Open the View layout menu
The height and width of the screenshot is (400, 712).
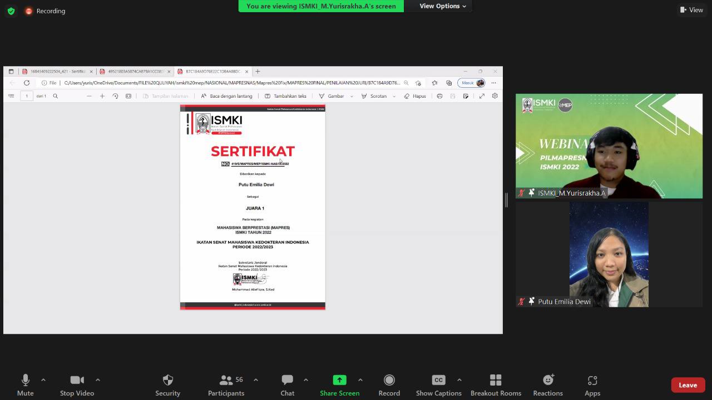pos(691,10)
